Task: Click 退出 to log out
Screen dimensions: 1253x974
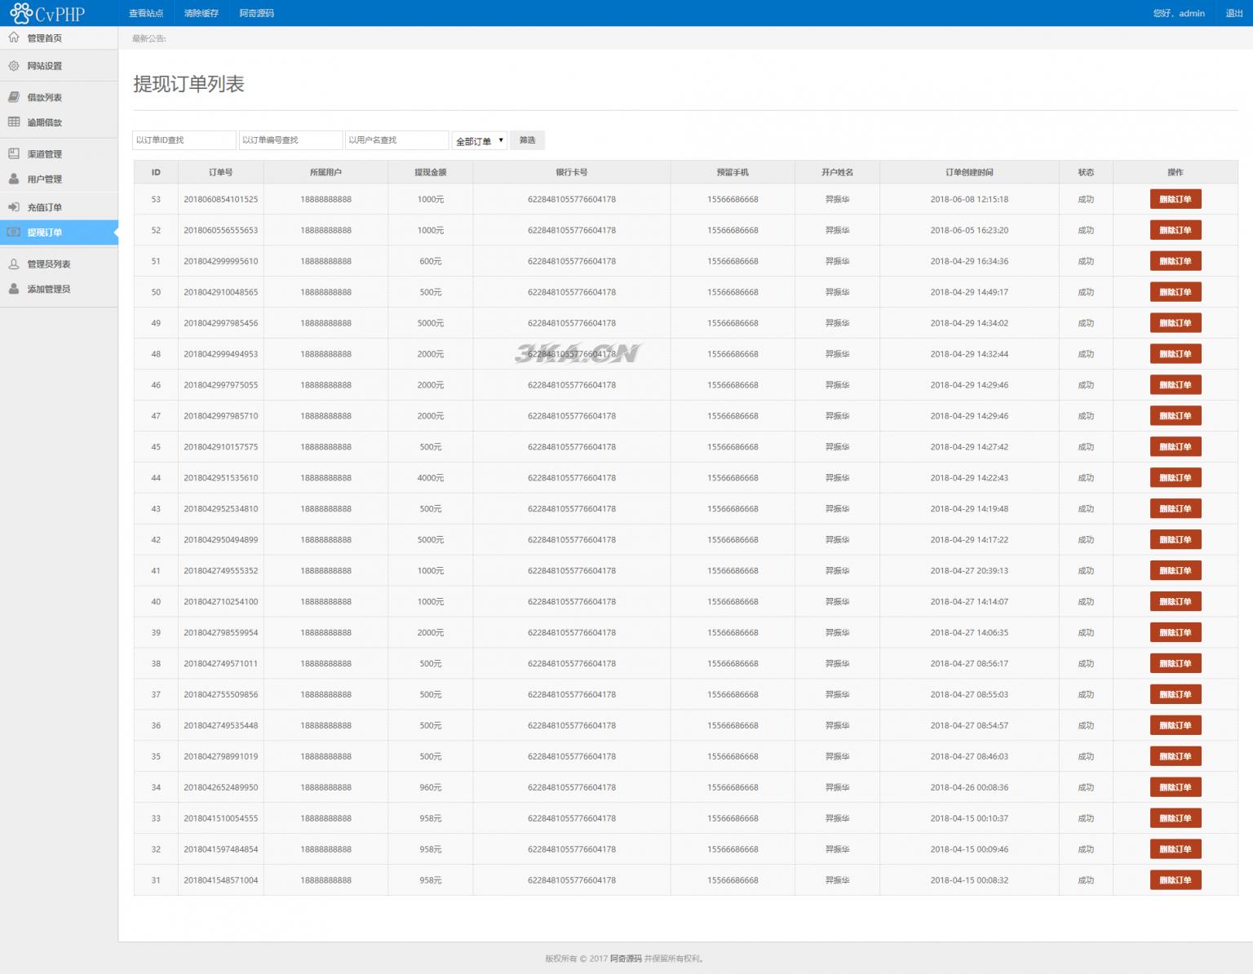Action: 1233,13
